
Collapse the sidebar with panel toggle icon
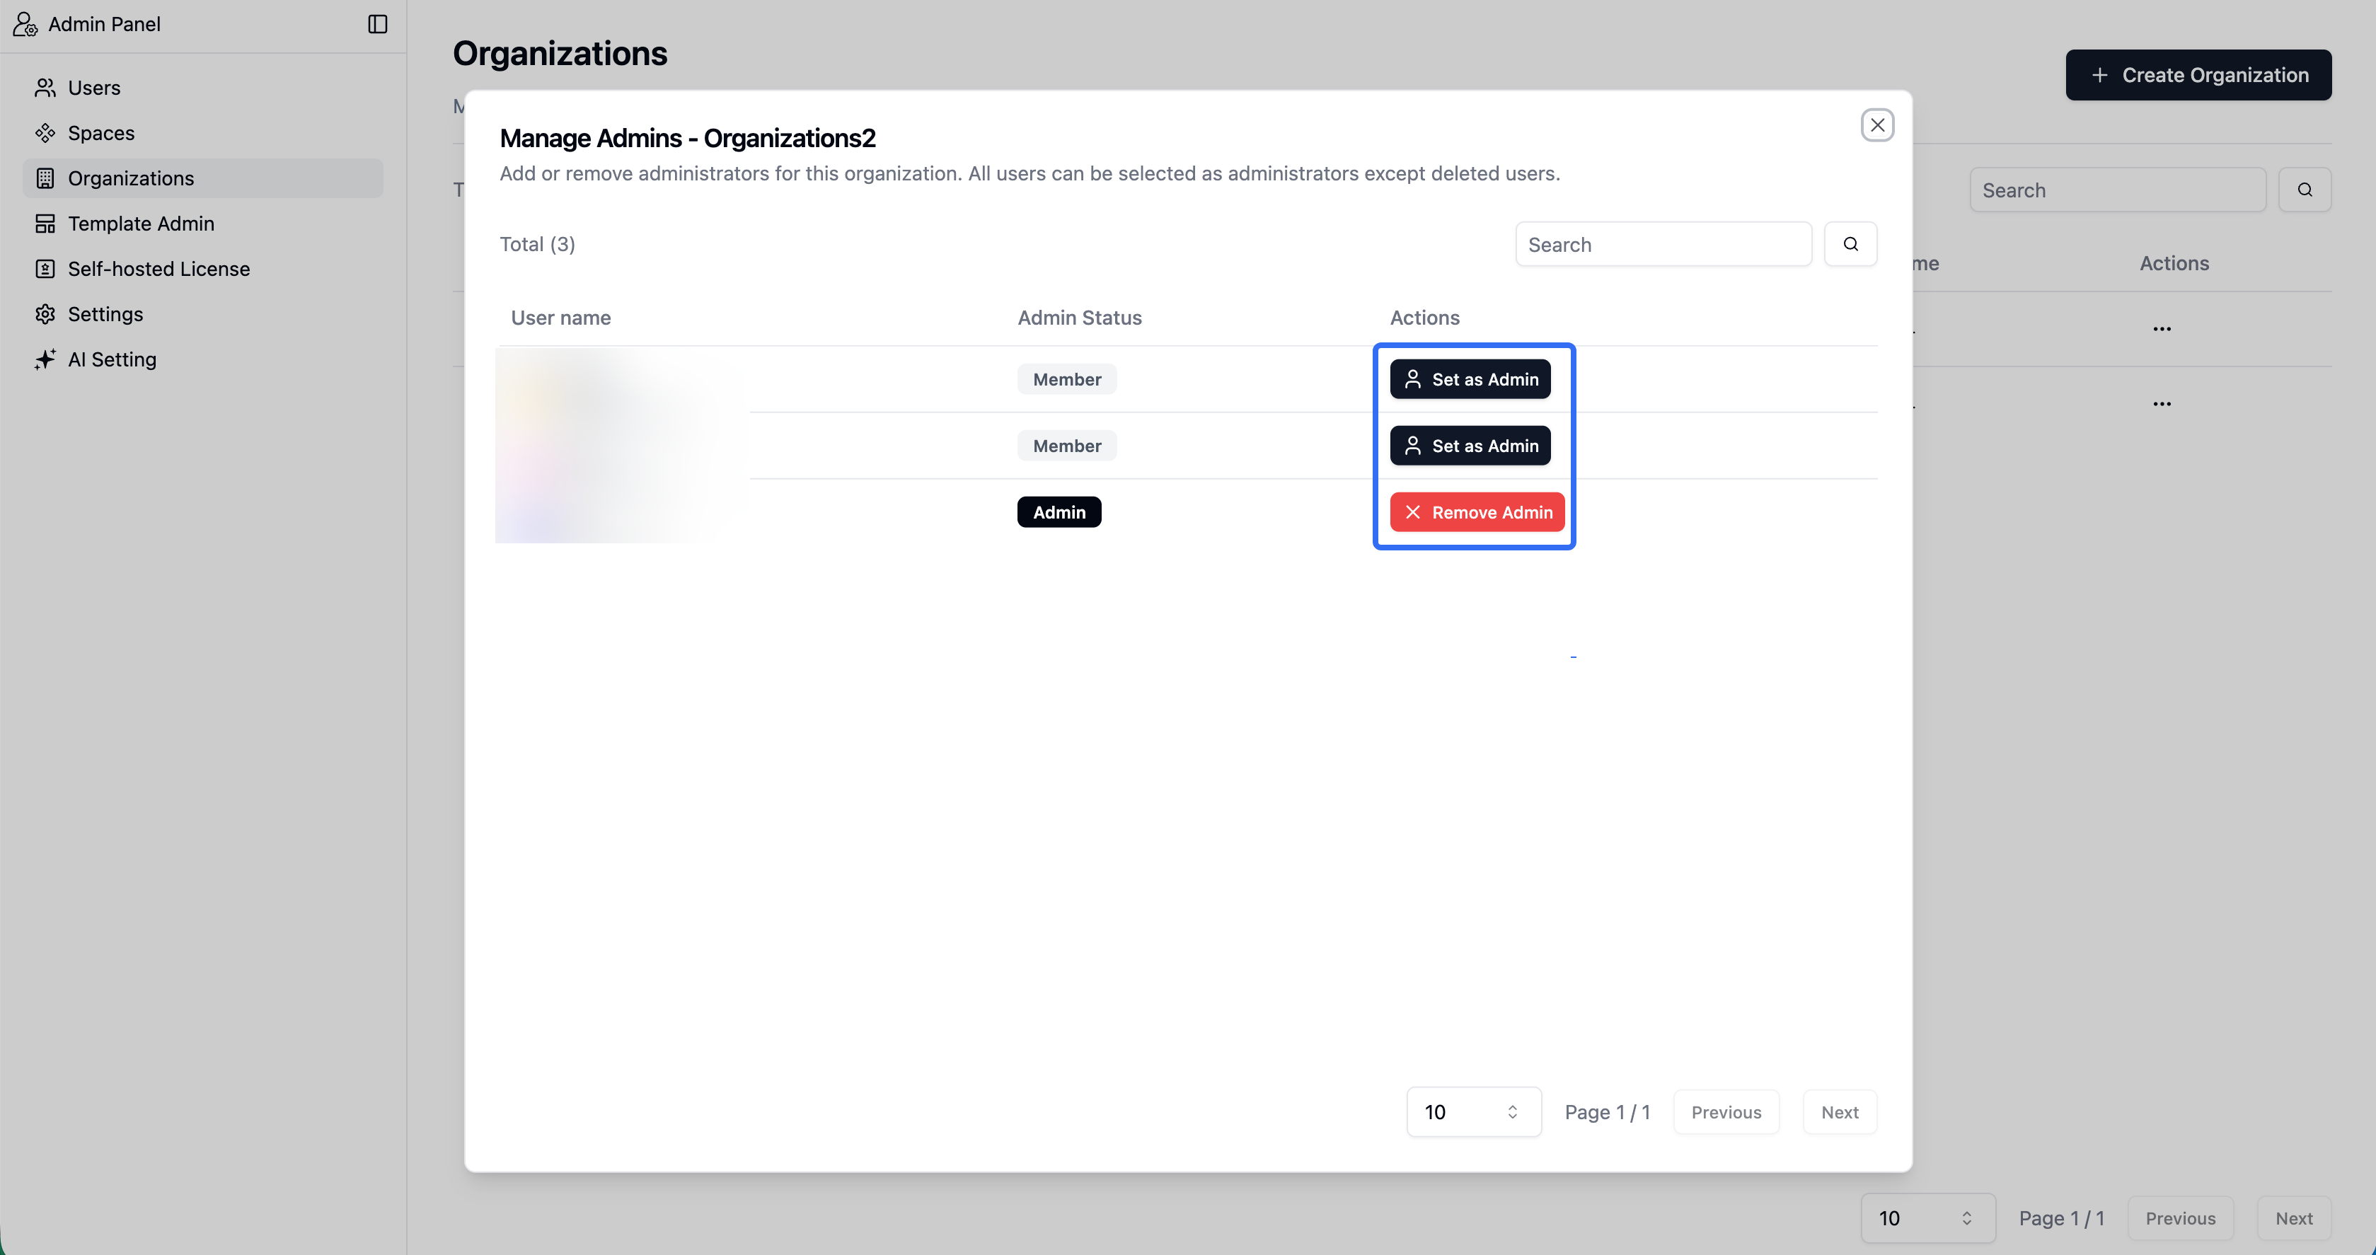click(377, 24)
